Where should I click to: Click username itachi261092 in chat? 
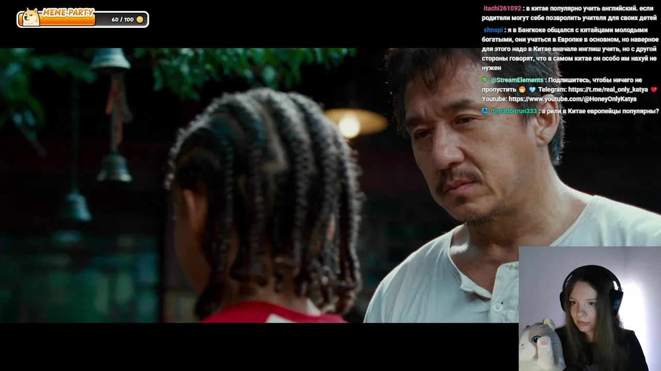pyautogui.click(x=502, y=8)
